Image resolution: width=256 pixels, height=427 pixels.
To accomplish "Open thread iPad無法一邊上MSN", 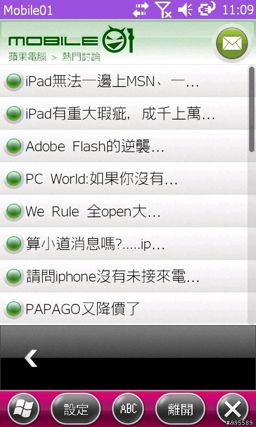I will (124, 81).
